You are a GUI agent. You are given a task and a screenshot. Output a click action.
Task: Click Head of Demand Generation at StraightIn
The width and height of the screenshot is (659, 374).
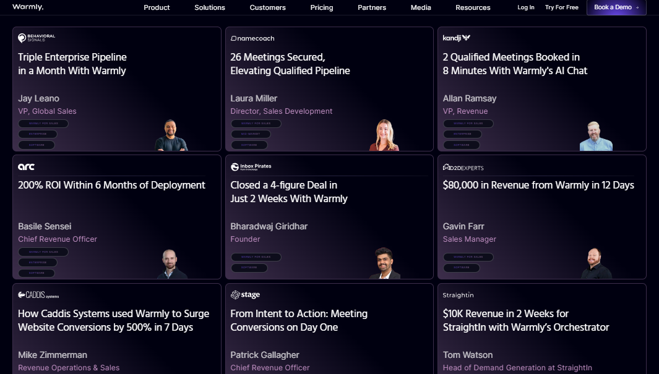pyautogui.click(x=517, y=368)
